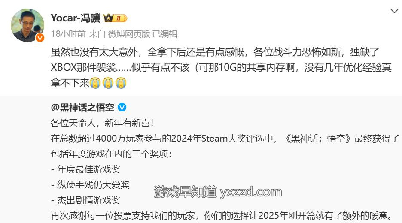Open the Yocar-冯骥 username link
The image size is (402, 223).
pos(76,18)
